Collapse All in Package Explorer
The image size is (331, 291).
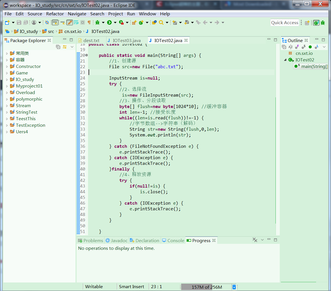pos(58,47)
